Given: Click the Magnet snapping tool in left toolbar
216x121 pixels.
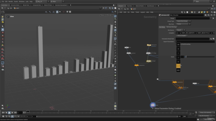Looking at the screenshot, I should [x=3, y=59].
